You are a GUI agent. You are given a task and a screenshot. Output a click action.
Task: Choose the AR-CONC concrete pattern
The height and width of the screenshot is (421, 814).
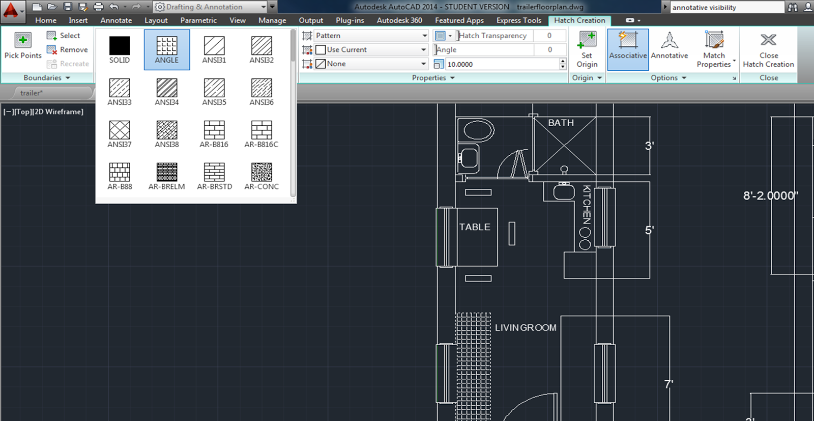click(x=261, y=176)
